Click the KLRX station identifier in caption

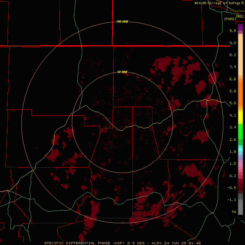click(158, 243)
